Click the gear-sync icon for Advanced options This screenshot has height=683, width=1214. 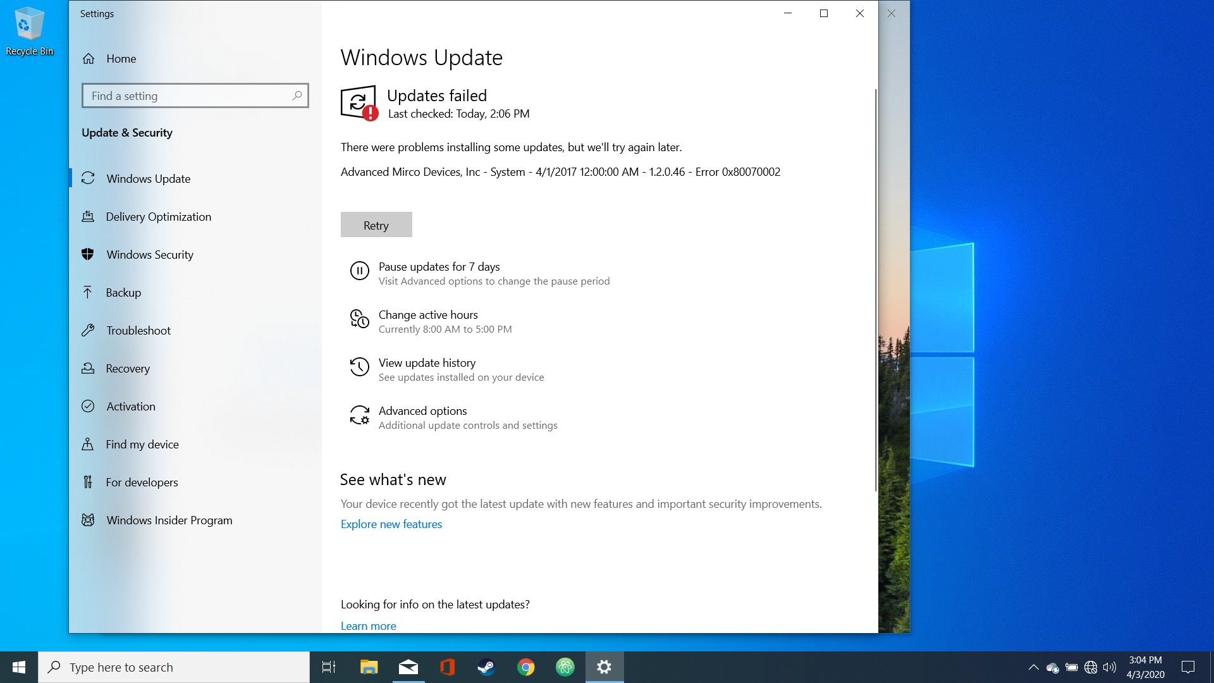pos(359,415)
